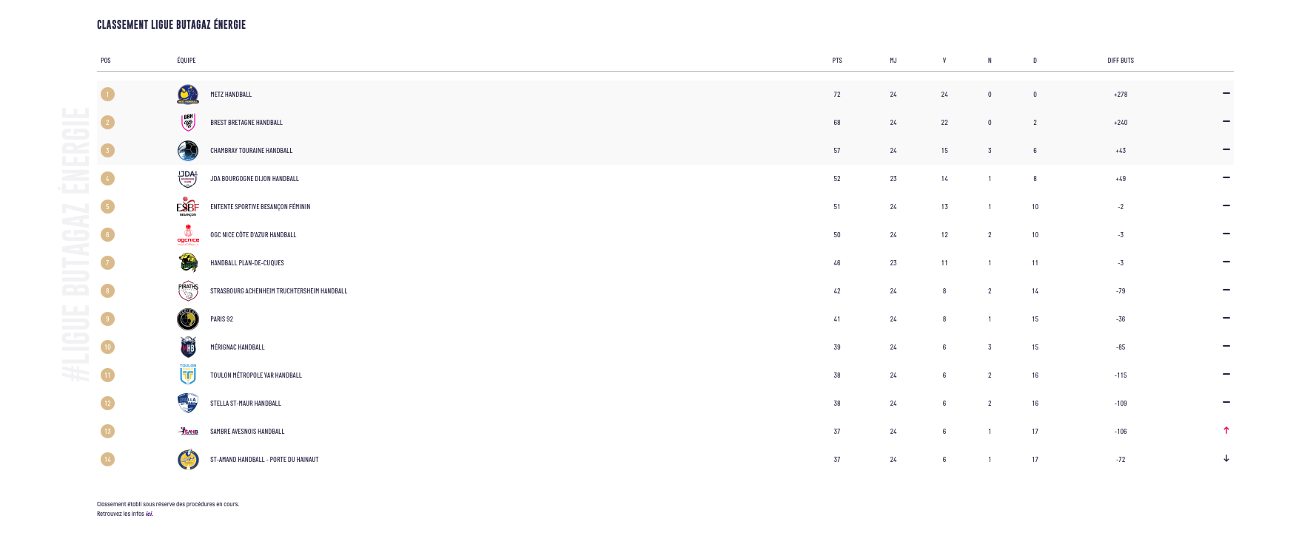
Task: Click the position 14 badge
Action: click(x=107, y=460)
